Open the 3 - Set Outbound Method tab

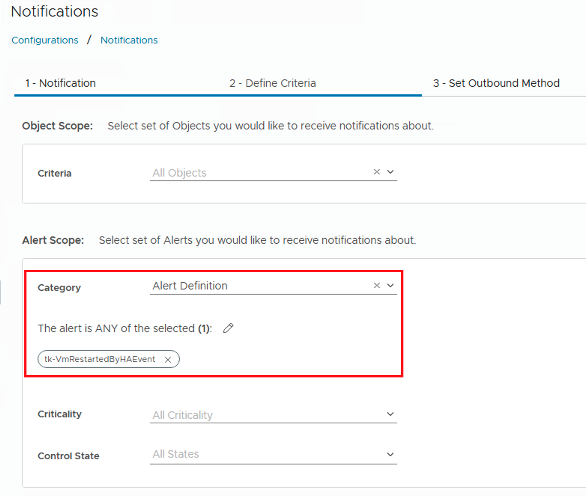point(496,83)
